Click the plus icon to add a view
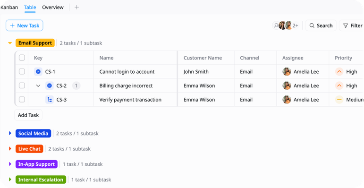 [76, 7]
